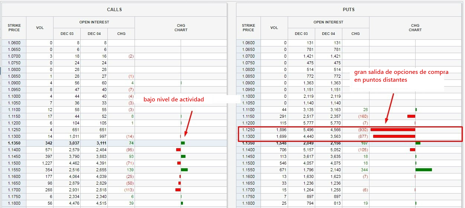Click CHG CHART header in PUTS table
The image size is (465, 208).
[415, 28]
